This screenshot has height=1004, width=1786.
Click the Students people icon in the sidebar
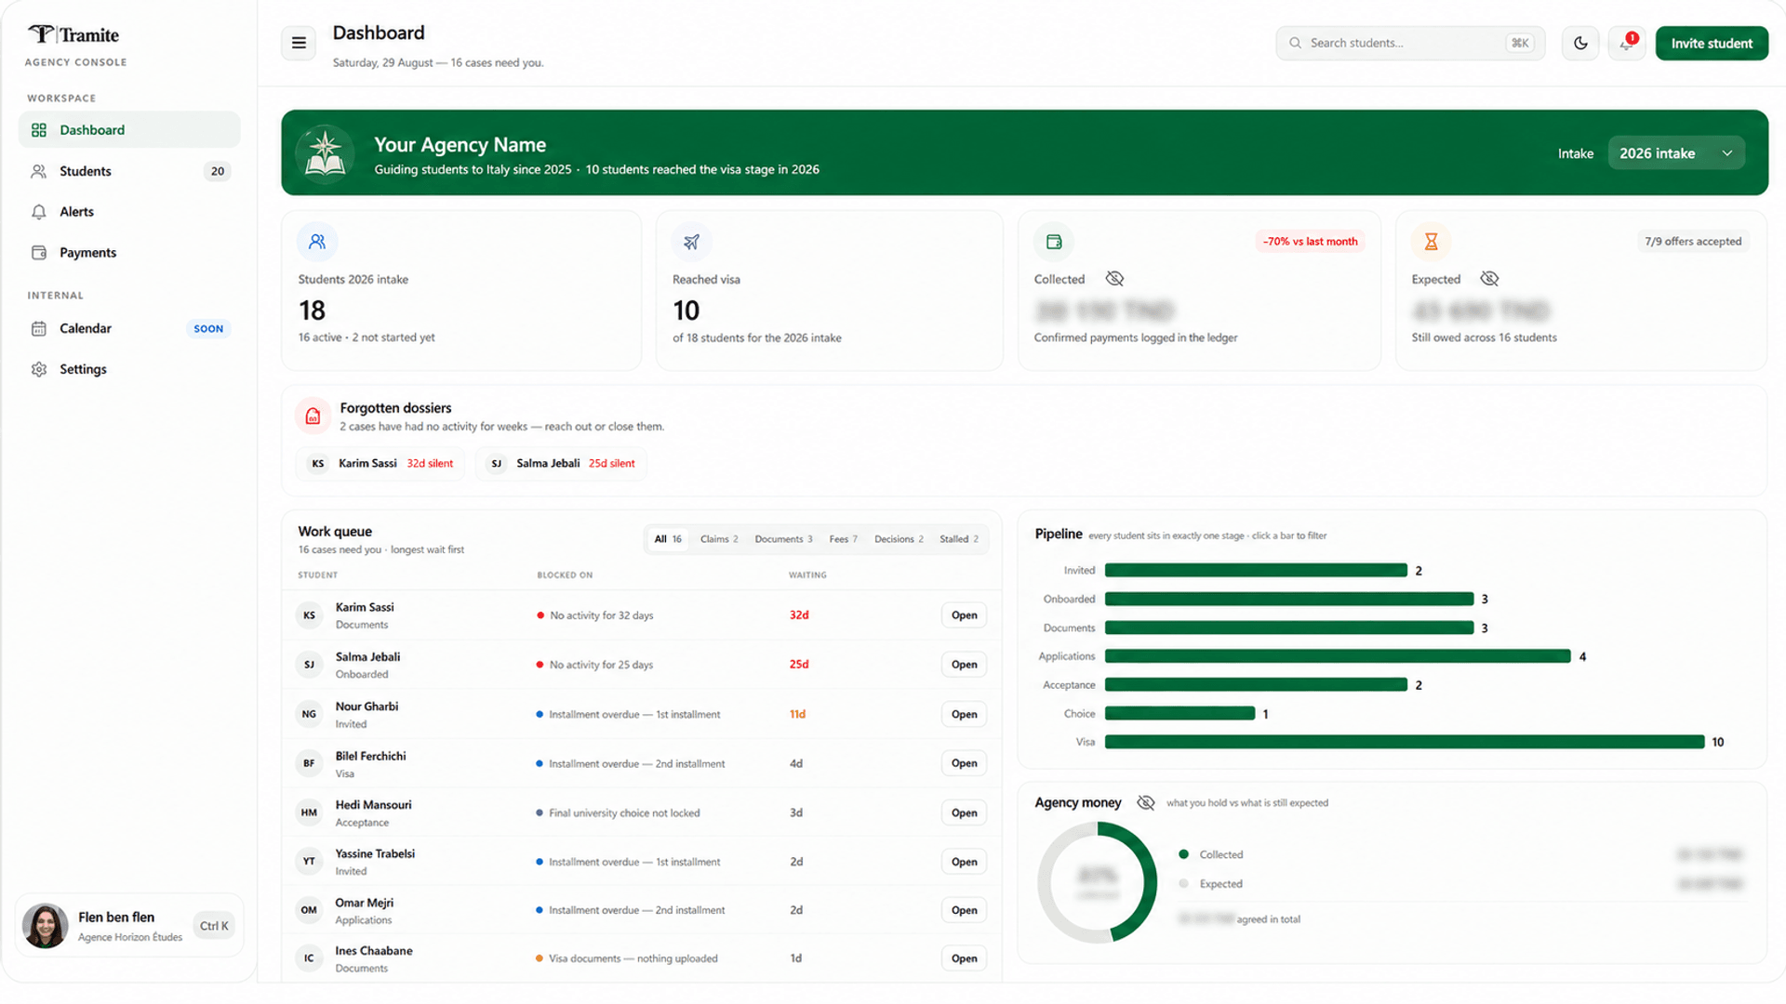tap(39, 171)
